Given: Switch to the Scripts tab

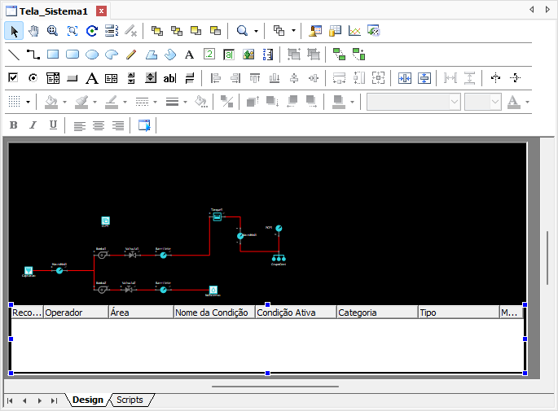Looking at the screenshot, I should pyautogui.click(x=130, y=400).
